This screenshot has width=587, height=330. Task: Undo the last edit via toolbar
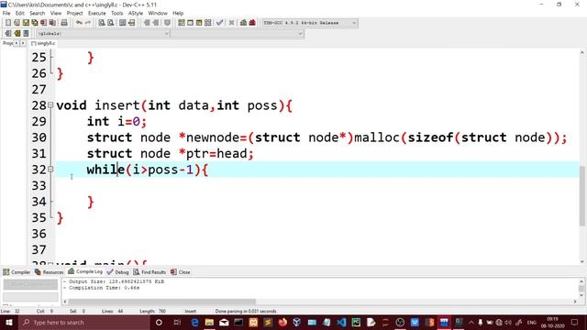[79, 23]
